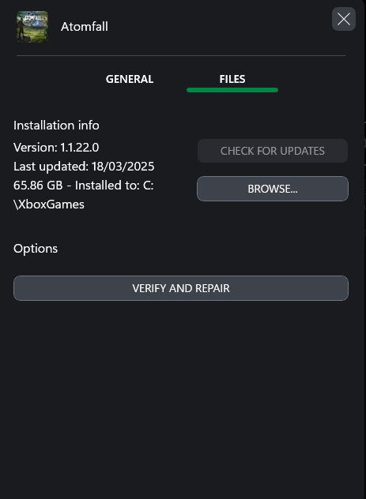Switch to the GENERAL tab

pos(130,79)
